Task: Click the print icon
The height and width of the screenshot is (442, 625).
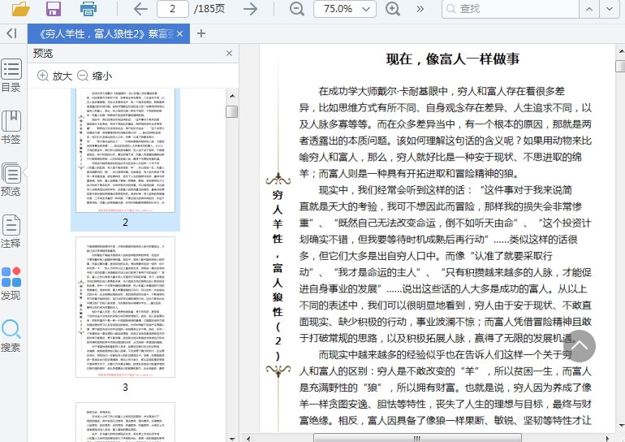Action: tap(88, 9)
